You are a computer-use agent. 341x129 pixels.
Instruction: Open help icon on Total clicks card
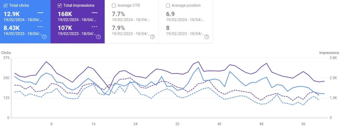pos(44,37)
